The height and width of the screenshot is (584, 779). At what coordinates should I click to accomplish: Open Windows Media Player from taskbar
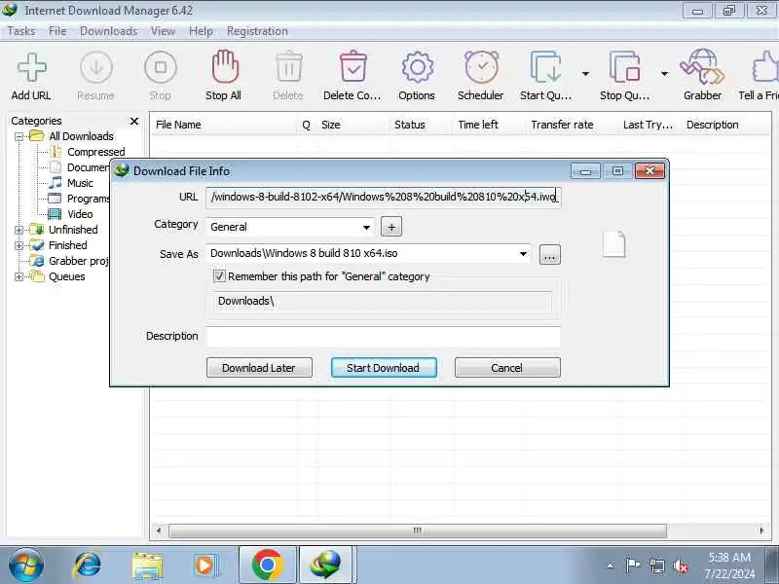204,566
